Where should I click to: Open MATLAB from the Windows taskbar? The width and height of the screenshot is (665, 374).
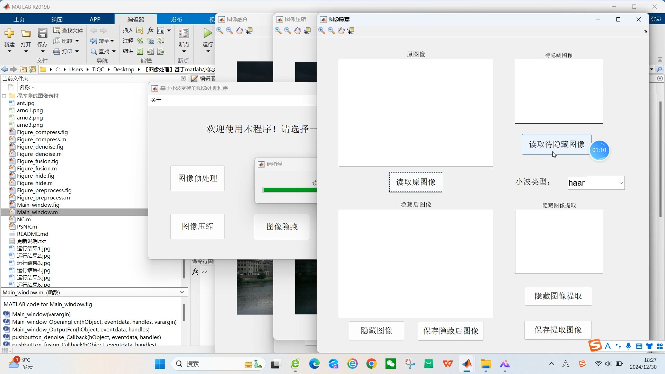(467, 364)
